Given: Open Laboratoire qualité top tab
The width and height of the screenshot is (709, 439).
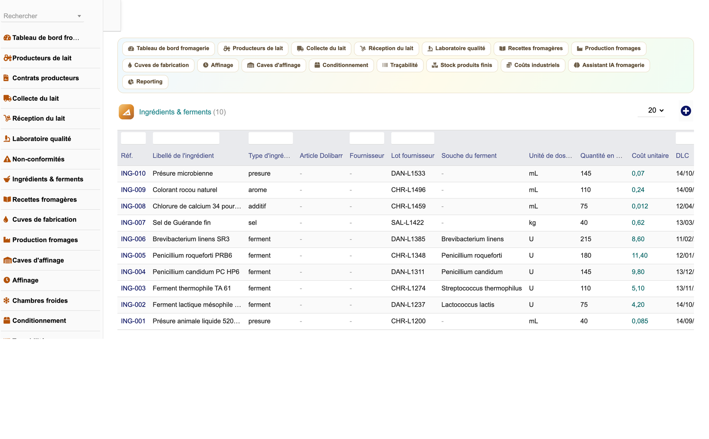Looking at the screenshot, I should click(456, 48).
